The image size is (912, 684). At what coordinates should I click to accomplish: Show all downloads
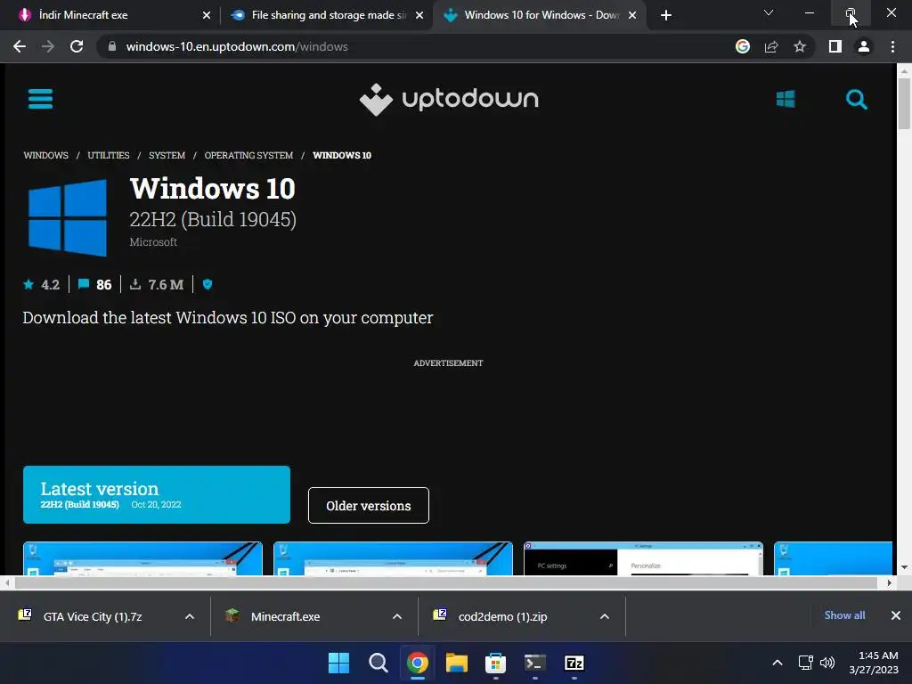[844, 615]
